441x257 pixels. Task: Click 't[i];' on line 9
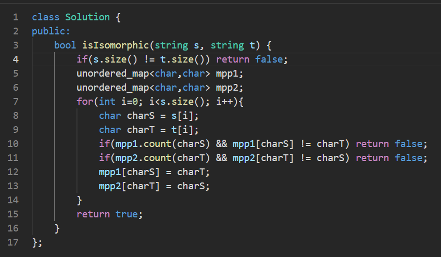(185, 130)
